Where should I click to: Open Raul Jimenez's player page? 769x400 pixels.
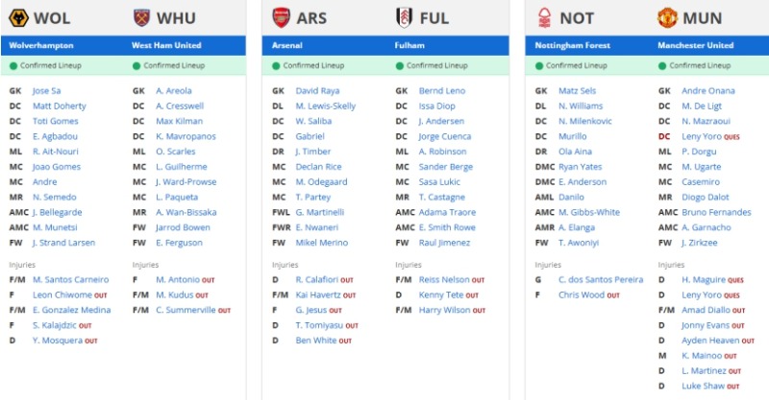tap(444, 243)
